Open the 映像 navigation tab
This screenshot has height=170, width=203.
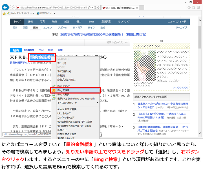pyautogui.click(x=54, y=22)
